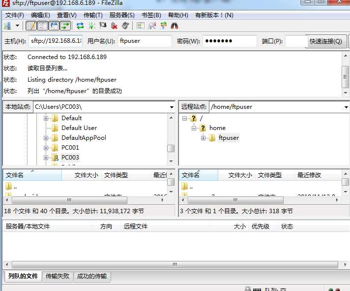Viewport: 350px width, 291px height.
Task: Click the FileZilla title bar logo
Action: click(5, 3)
